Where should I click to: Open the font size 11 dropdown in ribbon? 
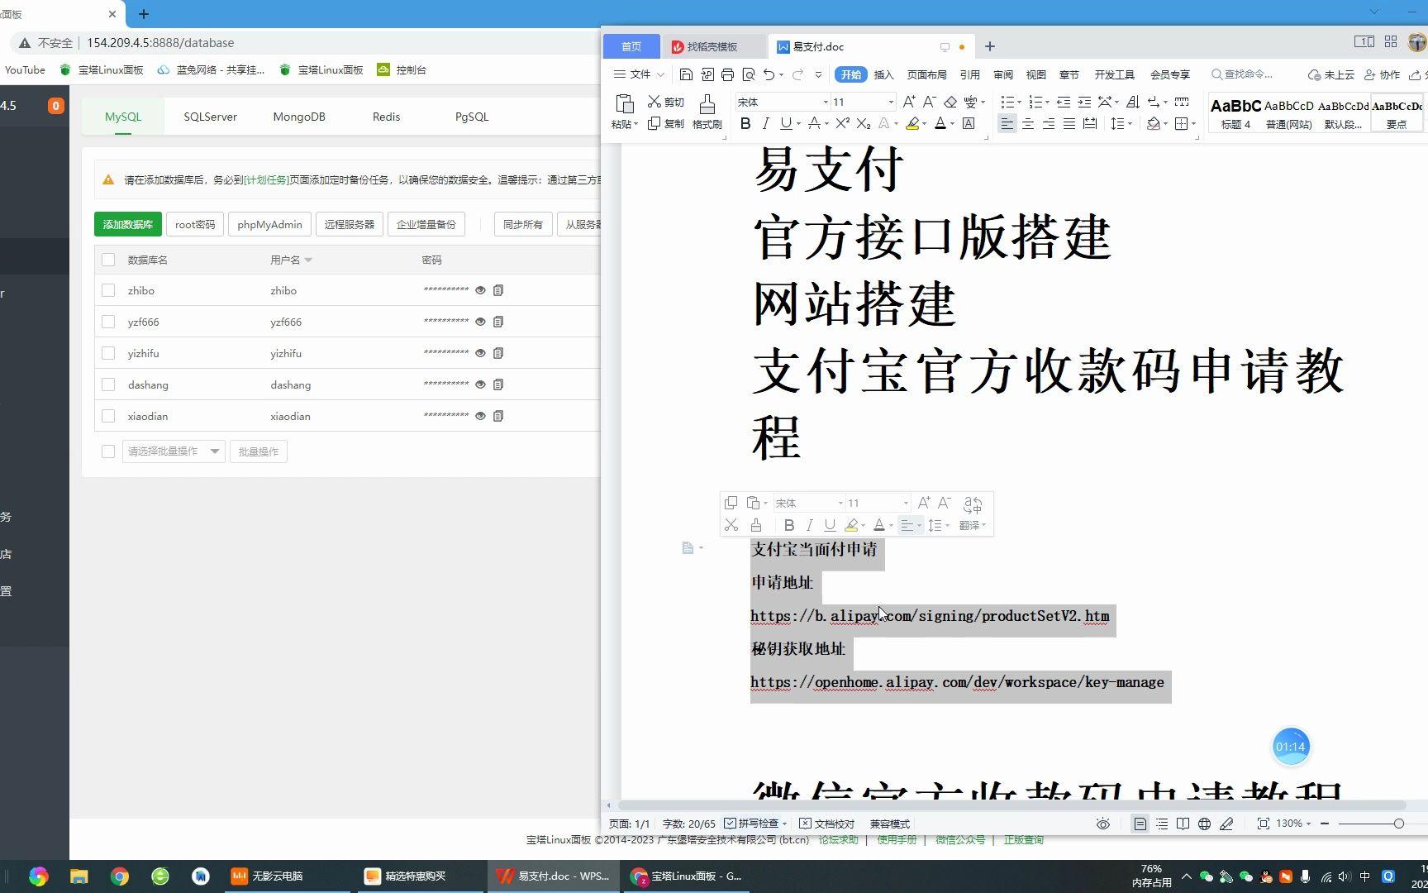[891, 102]
